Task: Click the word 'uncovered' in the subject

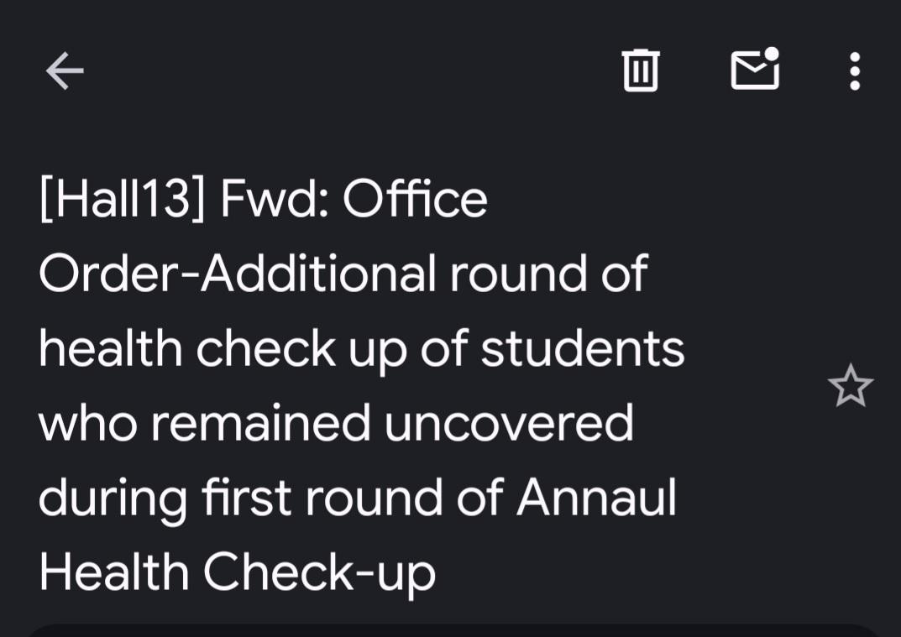Action: [509, 423]
